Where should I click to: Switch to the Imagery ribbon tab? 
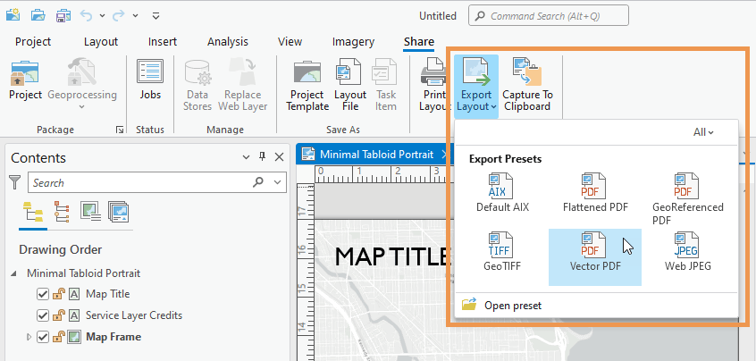click(353, 42)
